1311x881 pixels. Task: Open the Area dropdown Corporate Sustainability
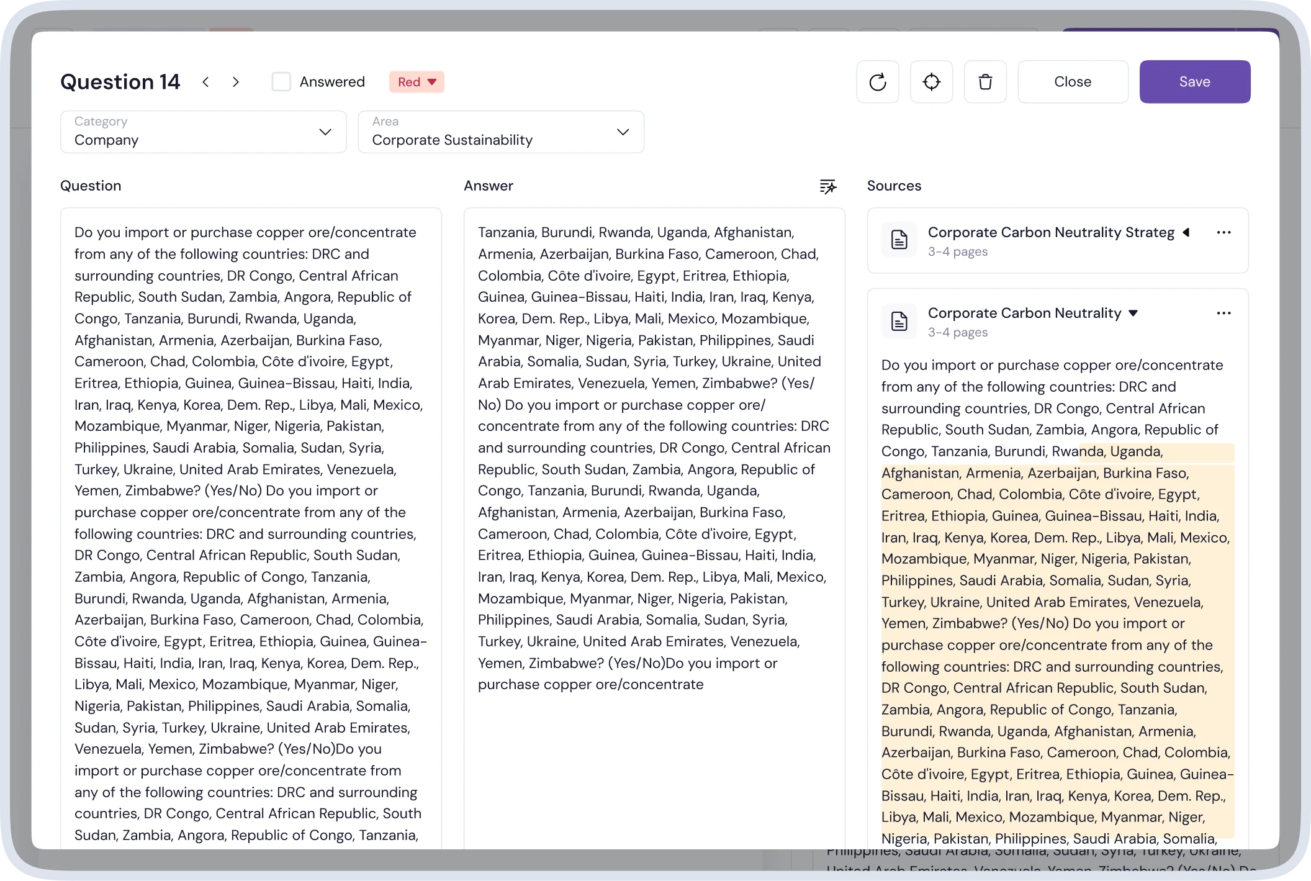[x=501, y=132]
